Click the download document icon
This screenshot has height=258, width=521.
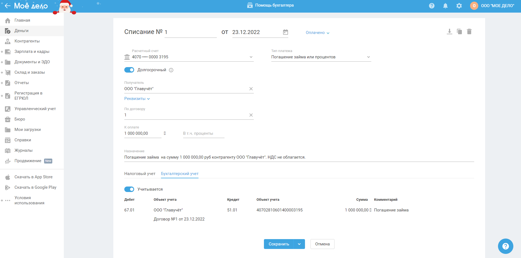pyautogui.click(x=449, y=32)
